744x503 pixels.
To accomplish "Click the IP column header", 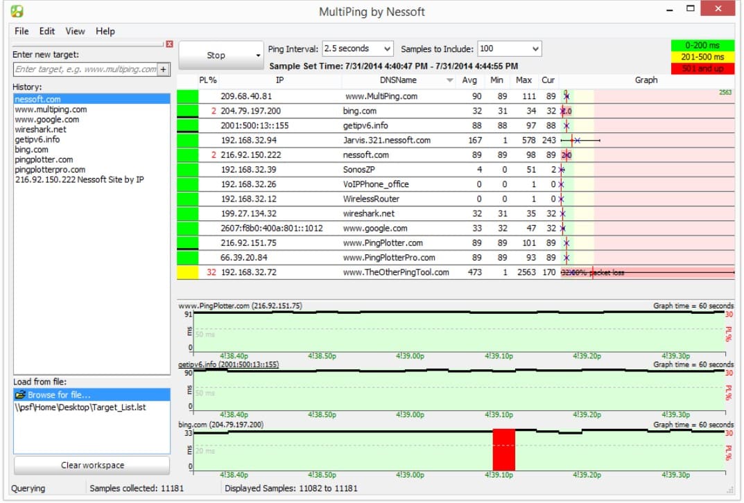I will [x=280, y=80].
